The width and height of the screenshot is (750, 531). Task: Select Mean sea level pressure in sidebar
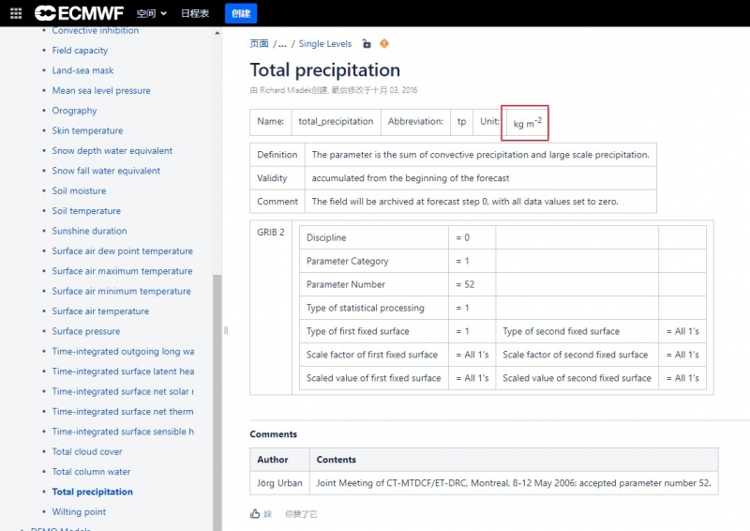click(x=101, y=91)
